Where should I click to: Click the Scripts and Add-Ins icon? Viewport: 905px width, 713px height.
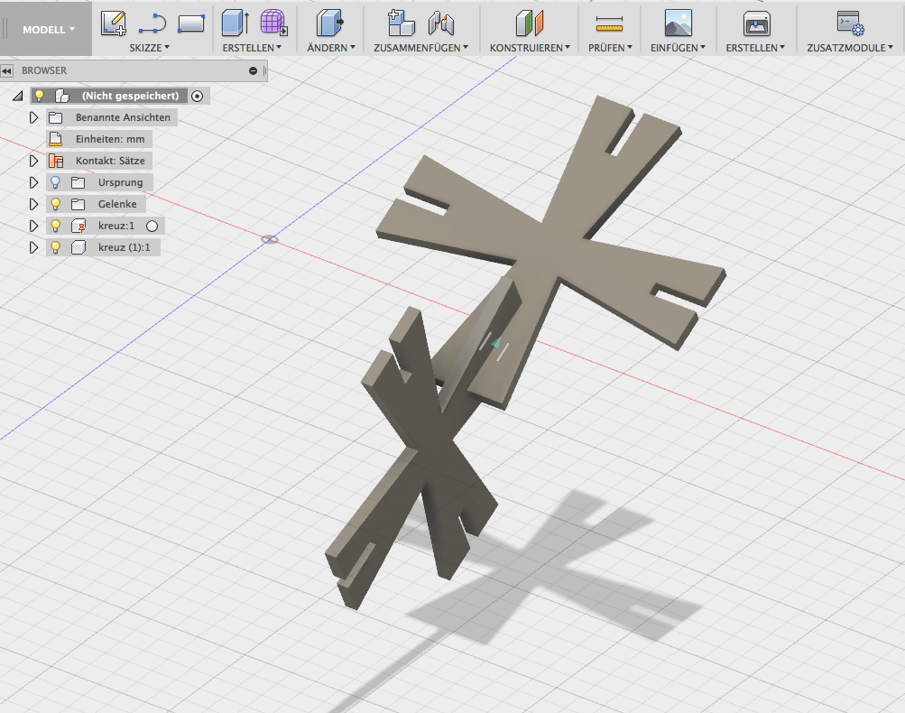pos(850,23)
